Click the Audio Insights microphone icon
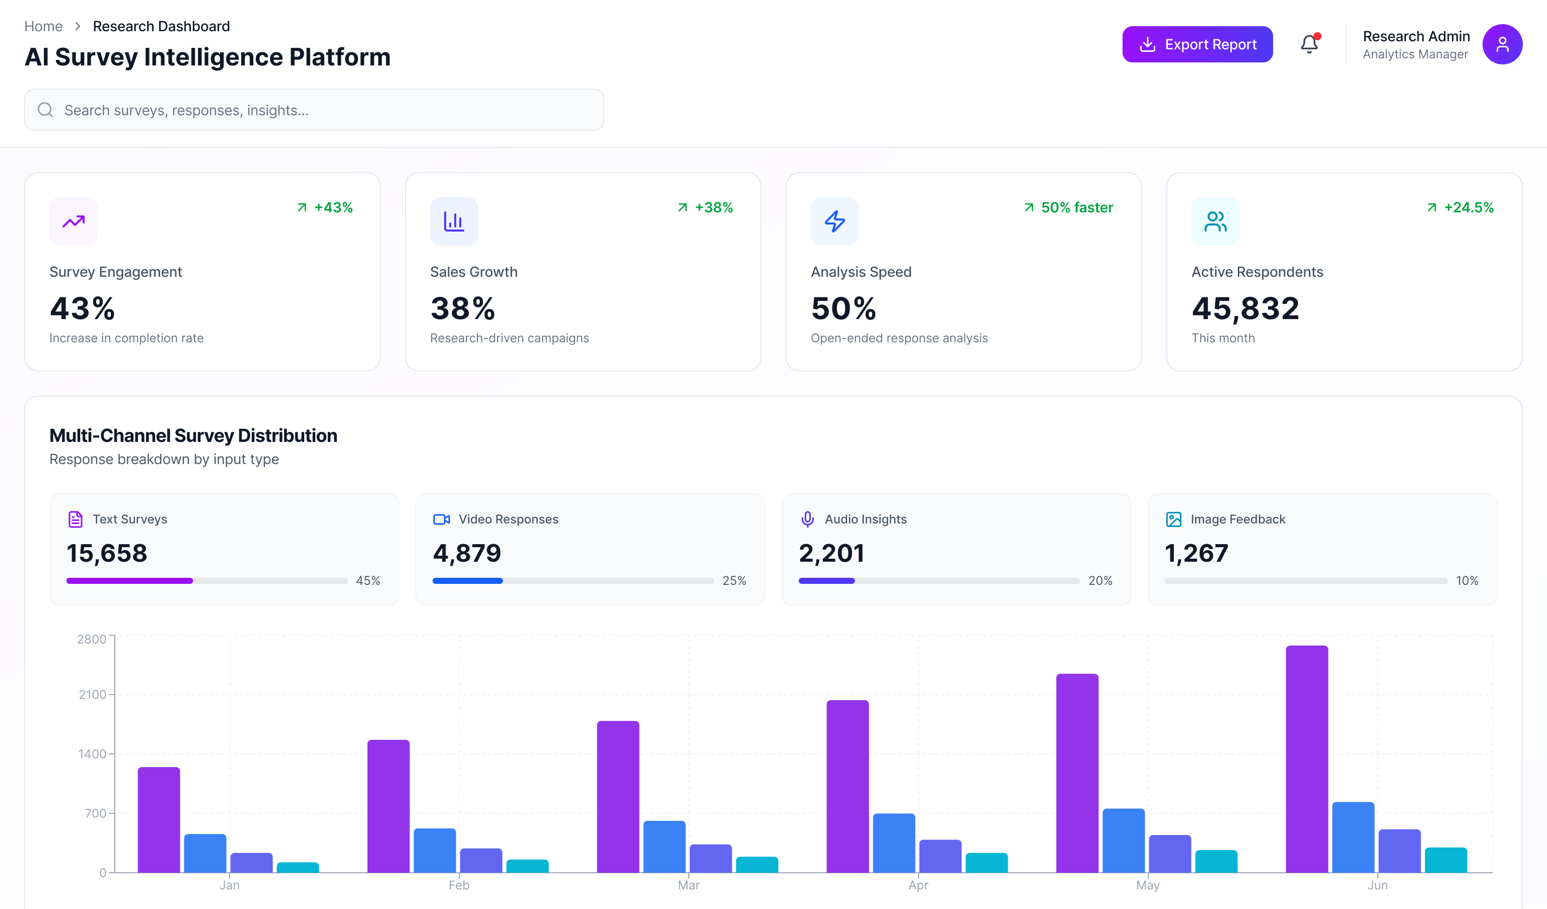This screenshot has width=1547, height=909. coord(807,518)
